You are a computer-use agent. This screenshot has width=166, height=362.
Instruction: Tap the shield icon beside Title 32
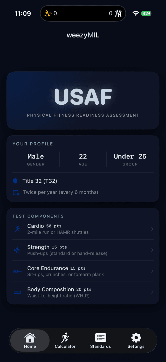15,181
